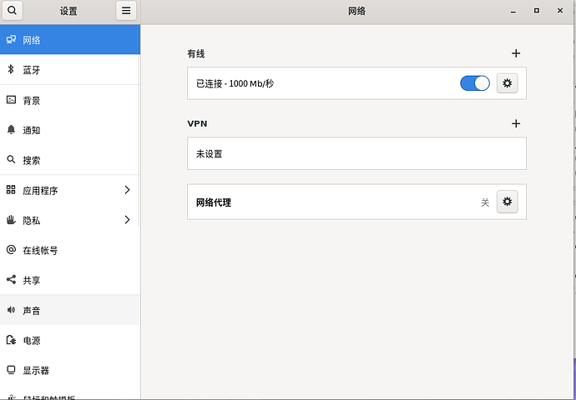Select 搜索 in the sidebar

pyautogui.click(x=32, y=160)
